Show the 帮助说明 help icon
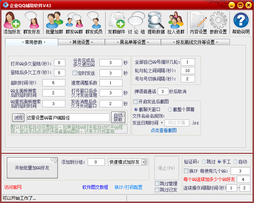The width and height of the screenshot is (254, 203). click(x=241, y=23)
